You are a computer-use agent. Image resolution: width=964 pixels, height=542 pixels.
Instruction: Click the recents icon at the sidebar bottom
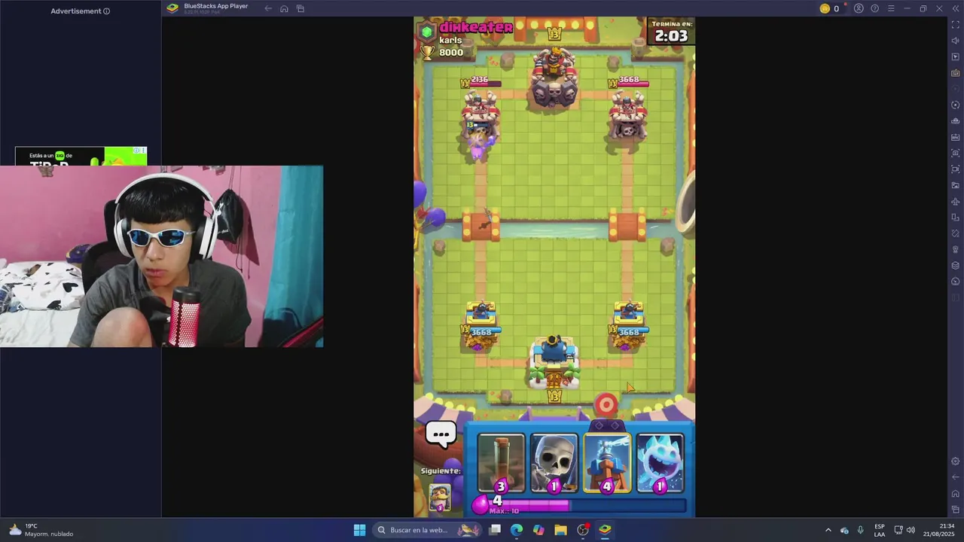click(955, 510)
